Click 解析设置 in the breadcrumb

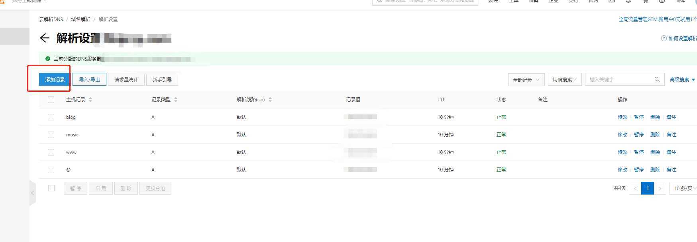click(108, 19)
